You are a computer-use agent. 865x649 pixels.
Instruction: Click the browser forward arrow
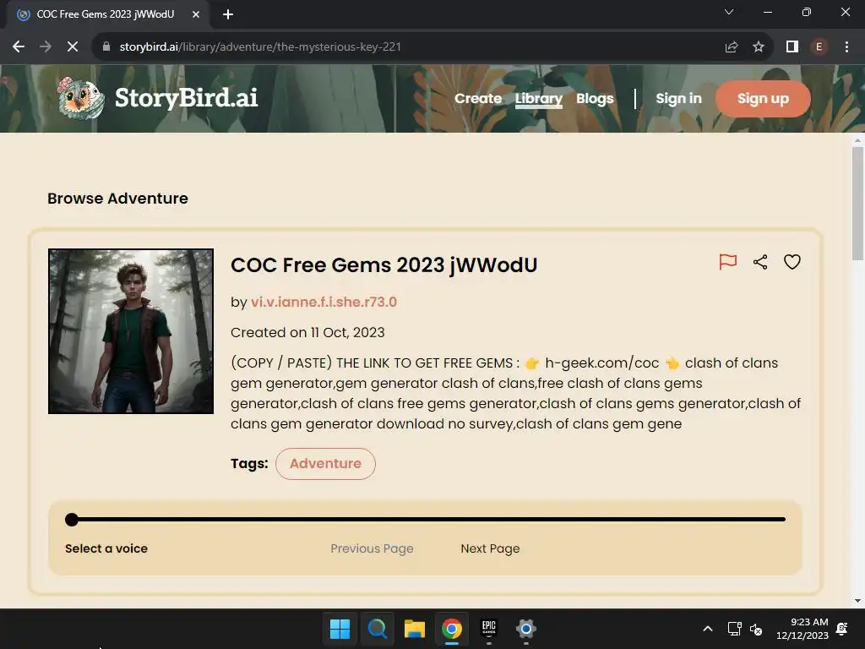click(x=46, y=47)
